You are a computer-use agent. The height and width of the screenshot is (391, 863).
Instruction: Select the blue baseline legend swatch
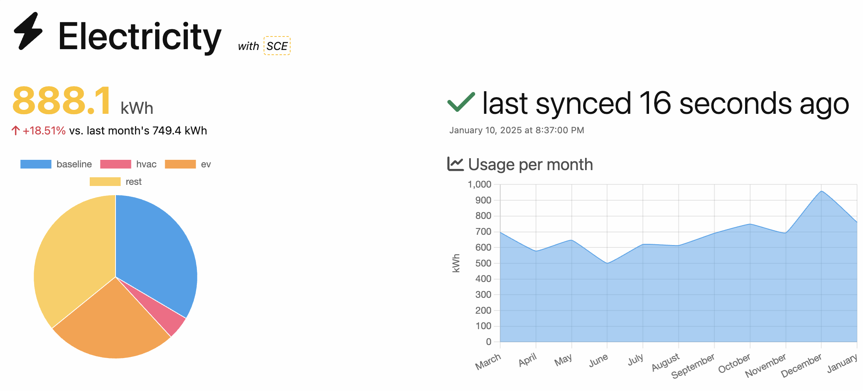(35, 164)
